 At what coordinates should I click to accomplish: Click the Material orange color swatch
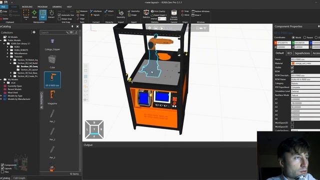293,63
